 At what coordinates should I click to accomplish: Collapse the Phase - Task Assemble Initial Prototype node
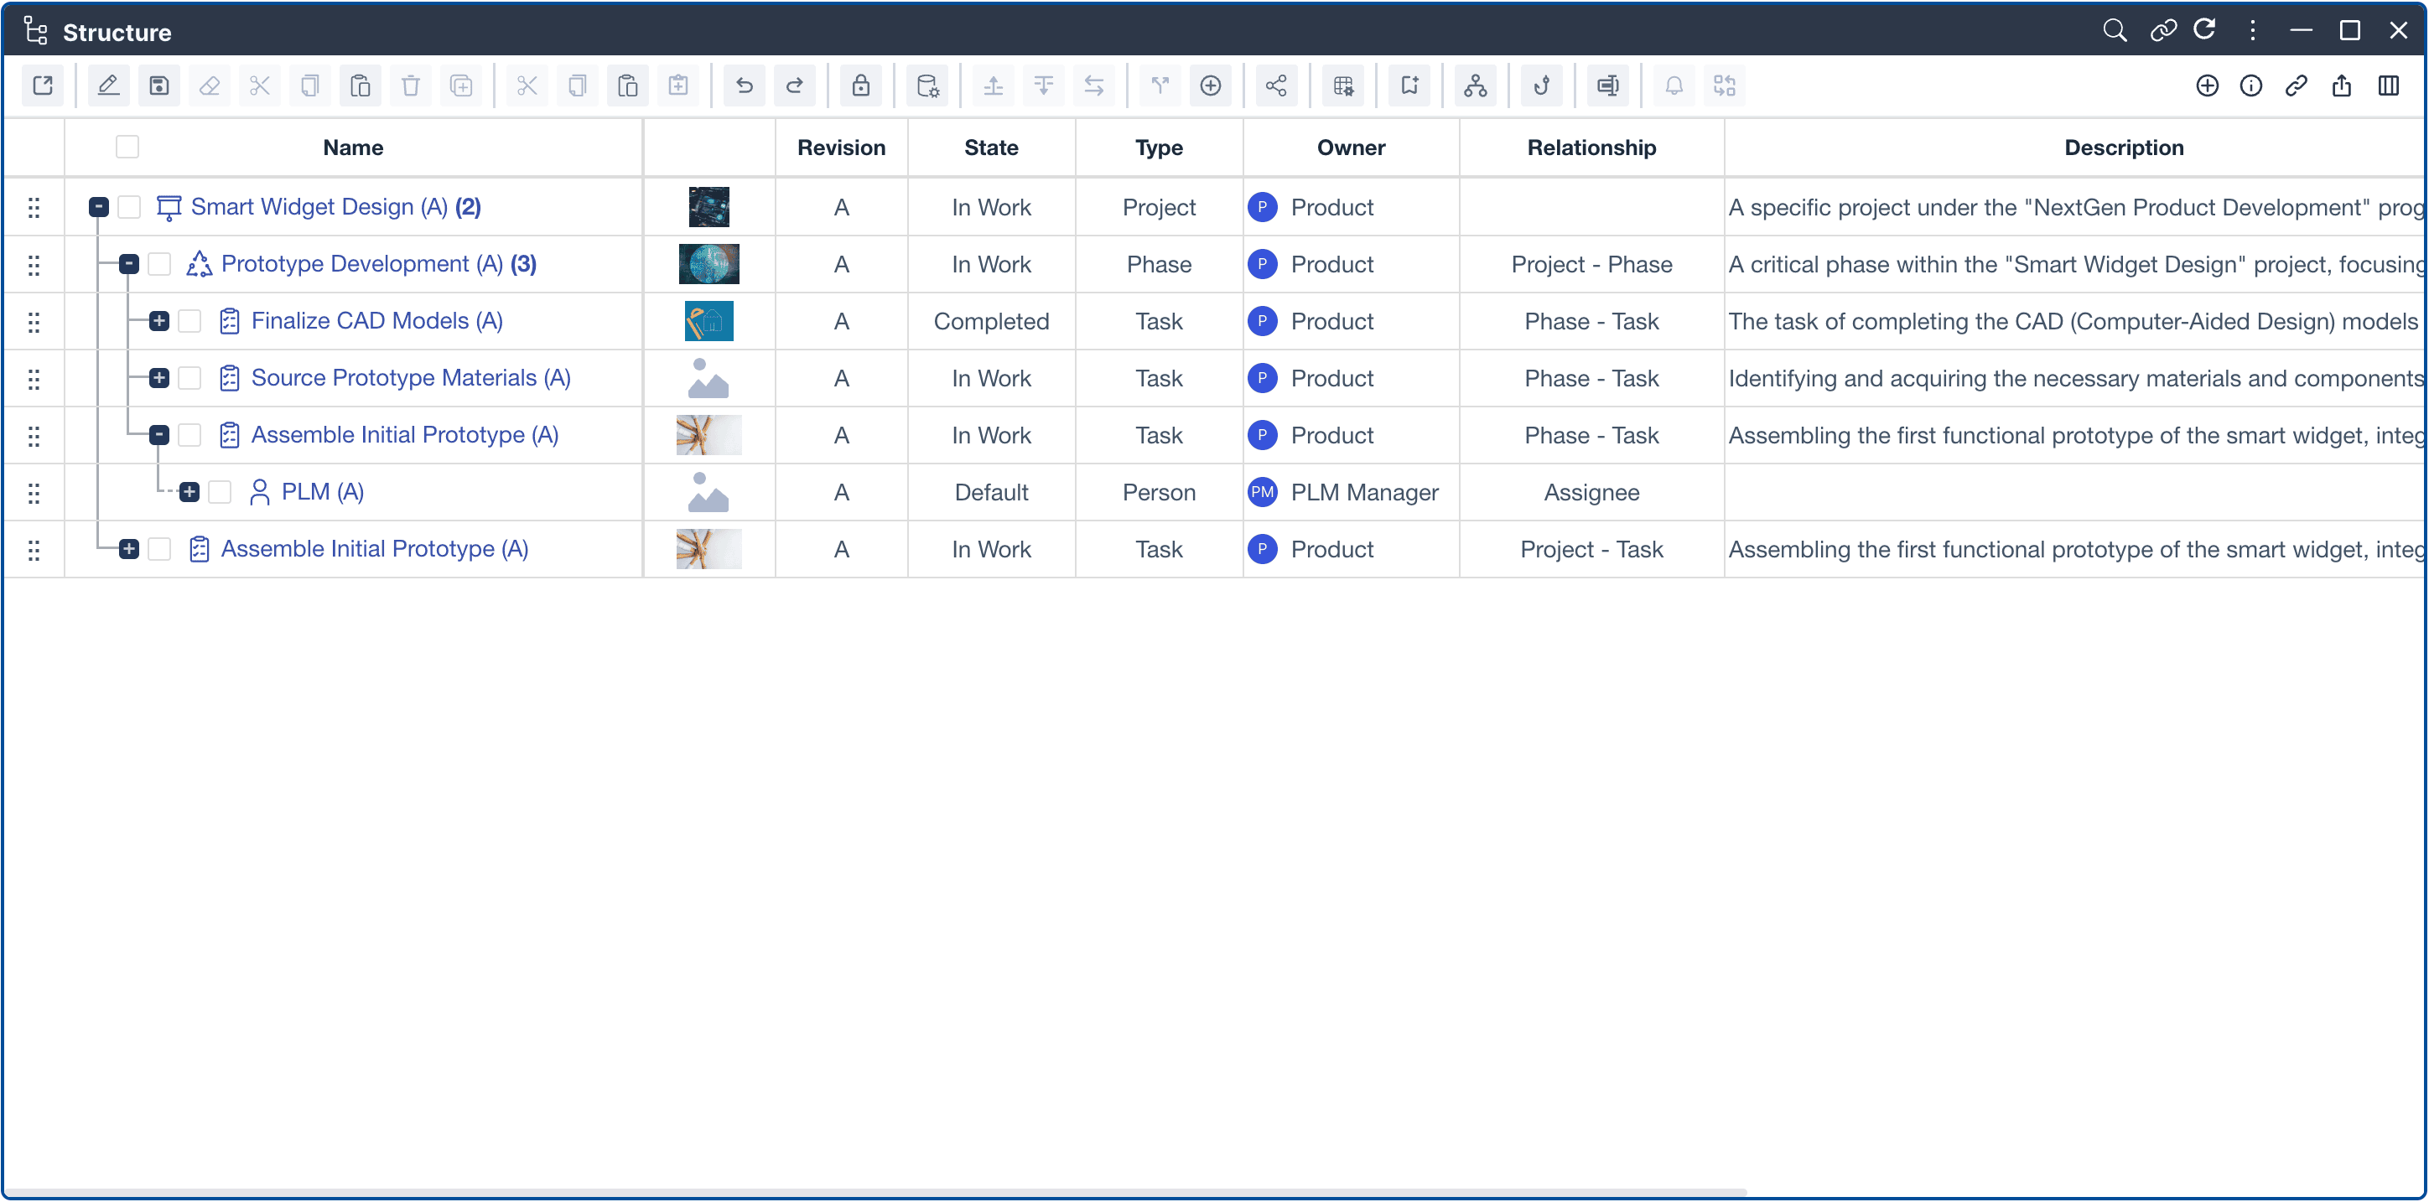(159, 434)
